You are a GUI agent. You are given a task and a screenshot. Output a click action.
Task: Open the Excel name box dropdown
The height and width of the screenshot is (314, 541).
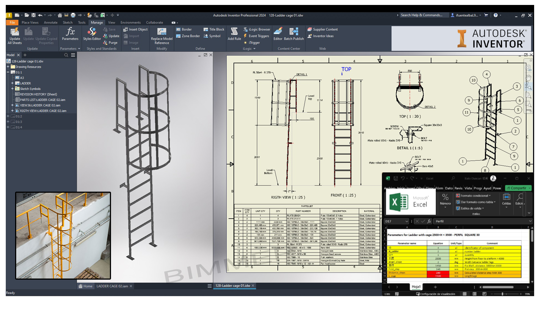(x=407, y=221)
